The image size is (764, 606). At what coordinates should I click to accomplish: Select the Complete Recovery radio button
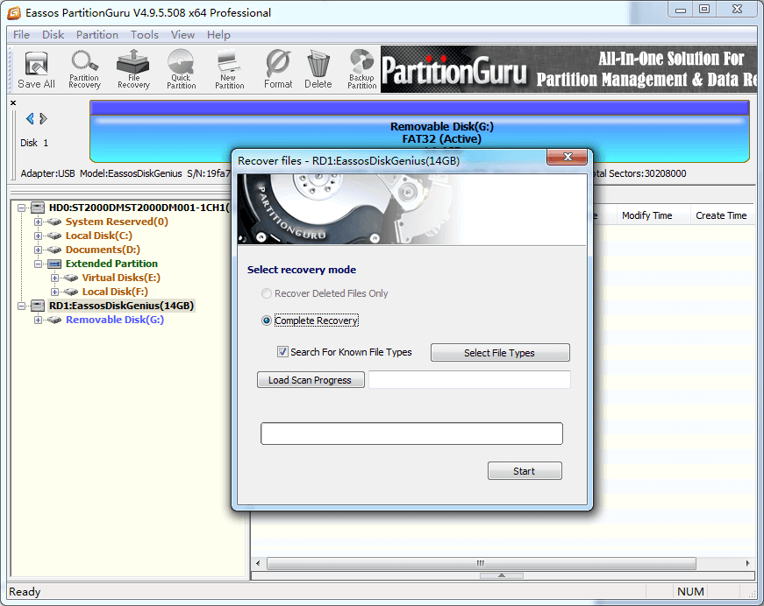point(267,321)
